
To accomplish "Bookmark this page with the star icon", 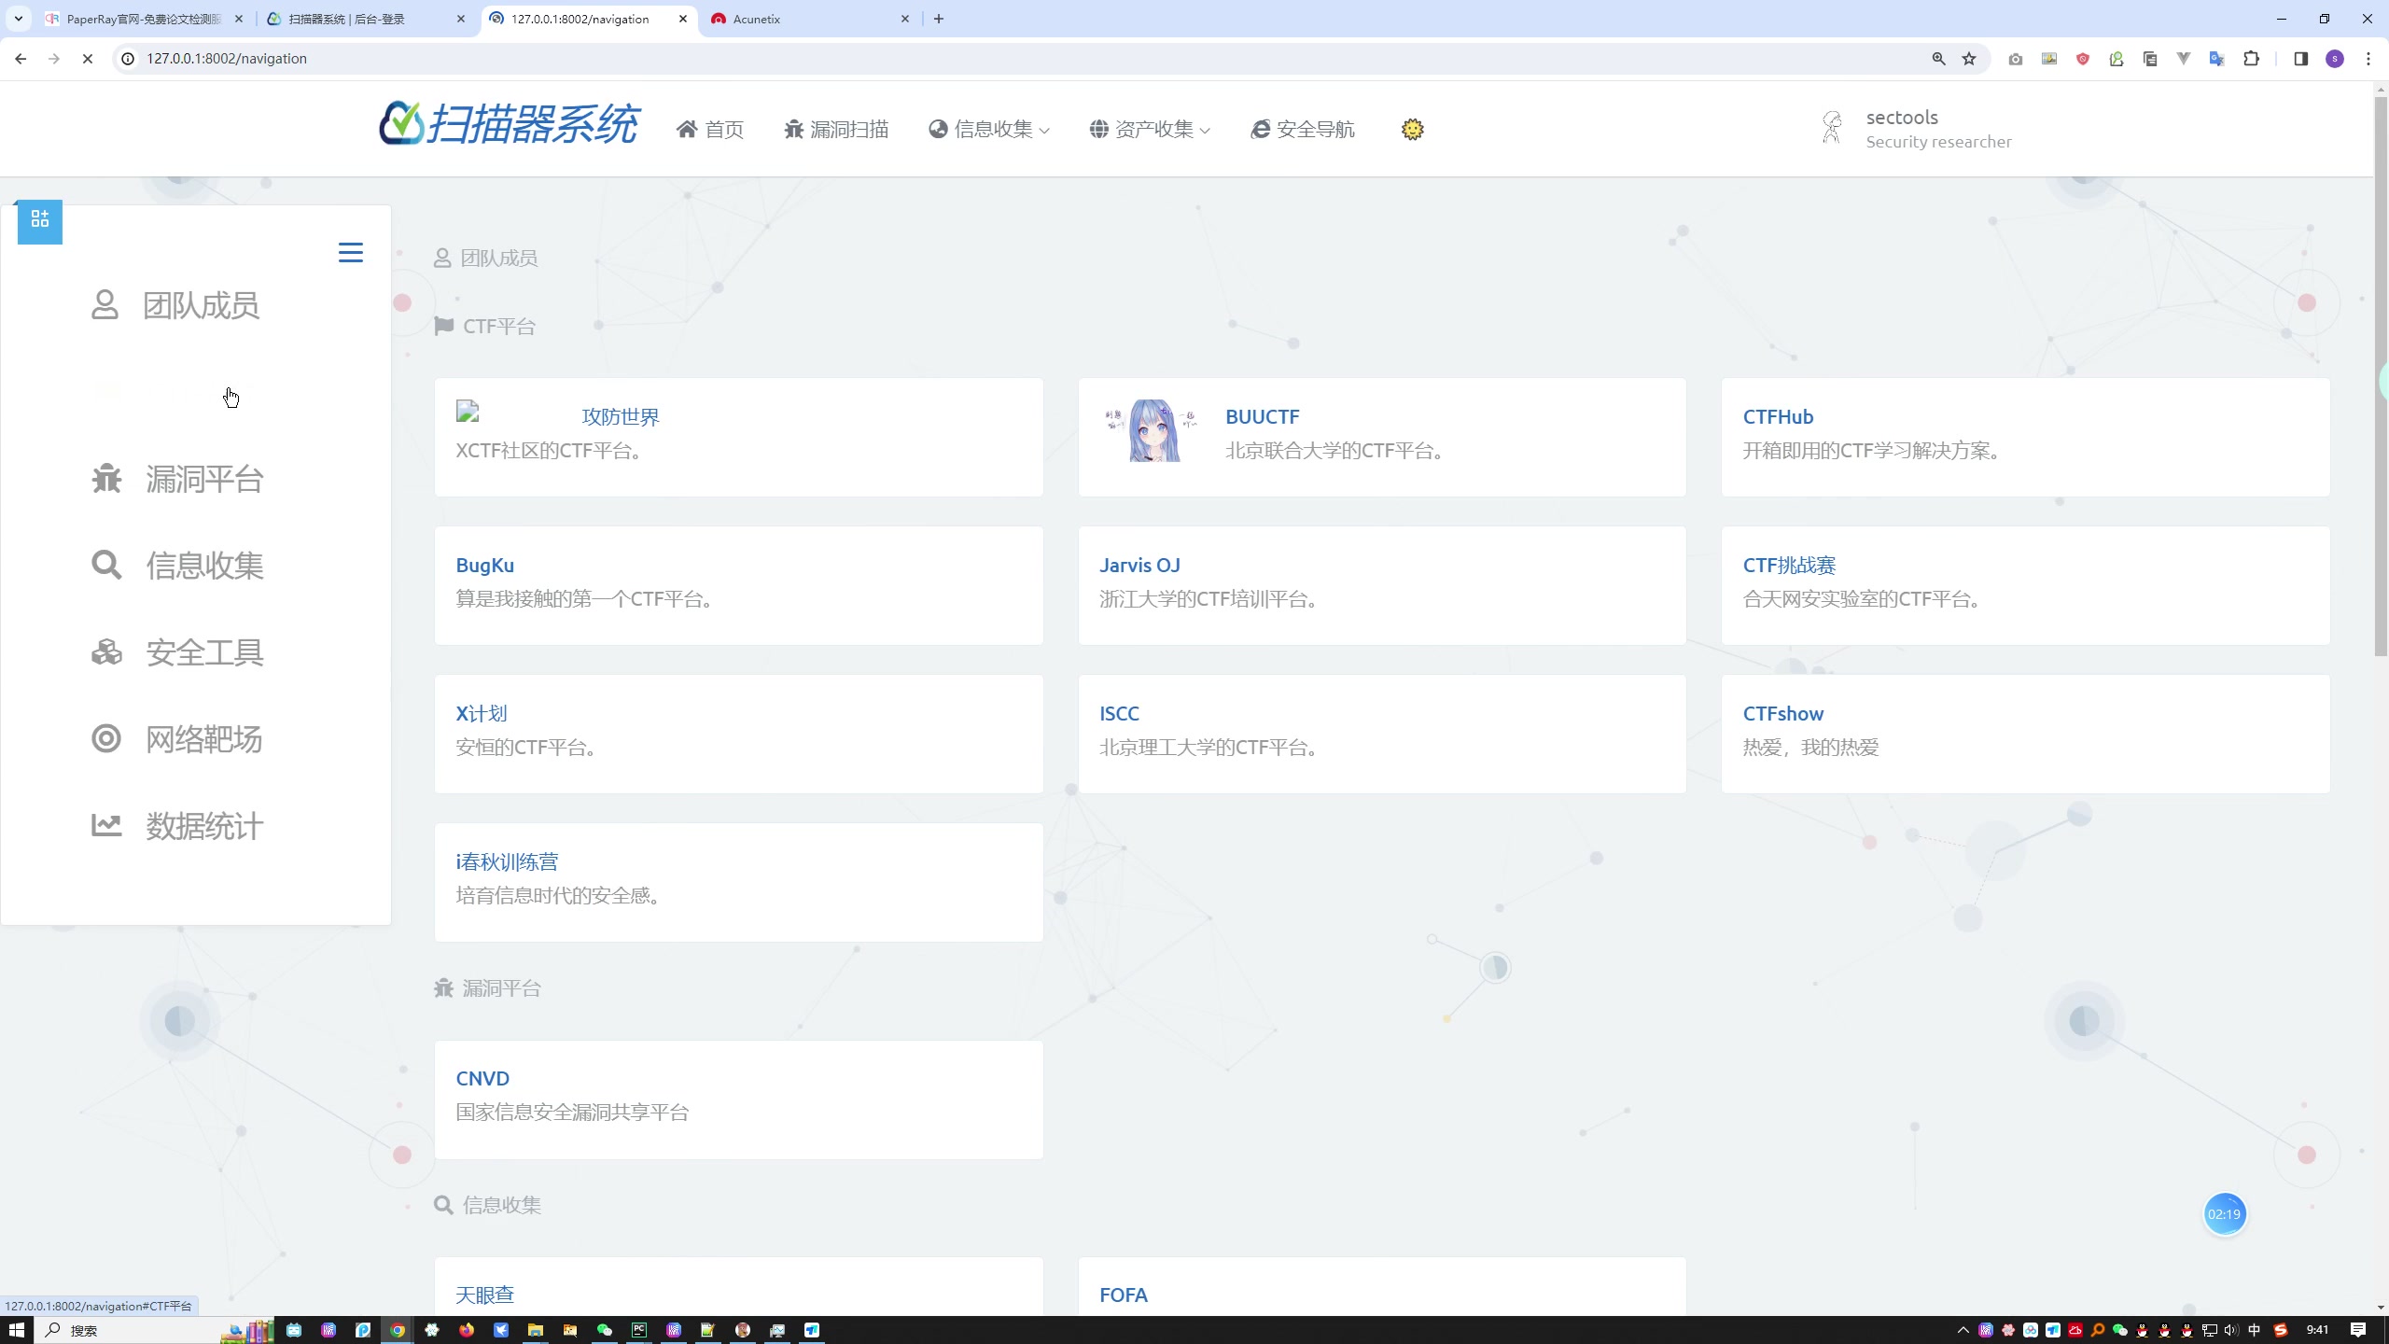I will pos(1969,59).
